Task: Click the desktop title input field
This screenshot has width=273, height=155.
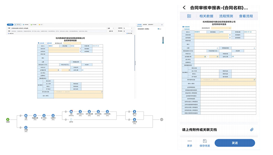Action: [x=58, y=28]
